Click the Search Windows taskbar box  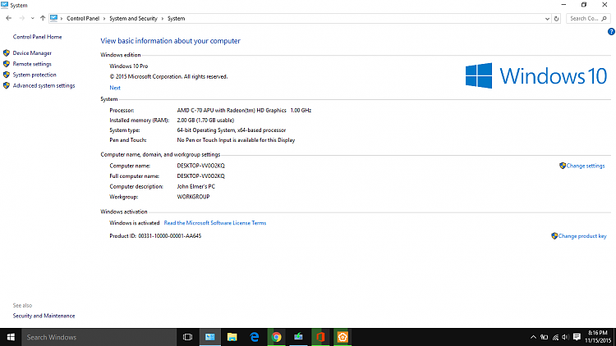point(99,337)
